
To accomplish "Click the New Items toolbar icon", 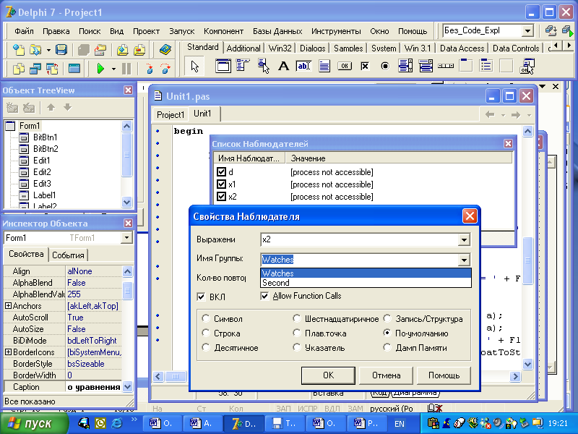I will tap(19, 49).
